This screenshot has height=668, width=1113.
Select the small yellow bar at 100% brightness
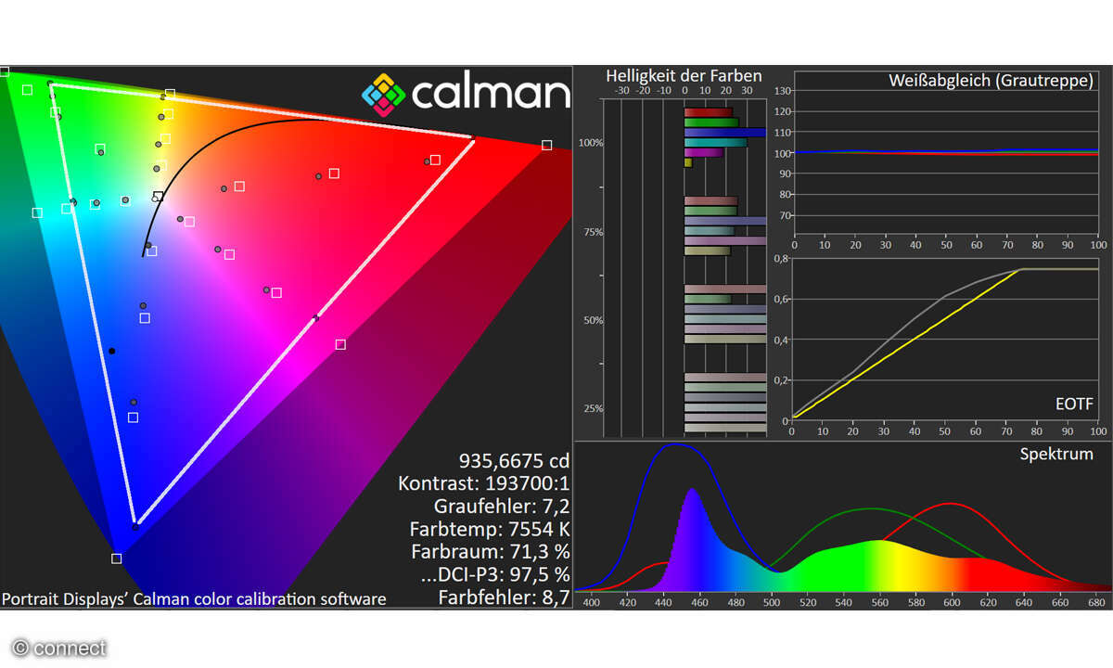pyautogui.click(x=687, y=162)
